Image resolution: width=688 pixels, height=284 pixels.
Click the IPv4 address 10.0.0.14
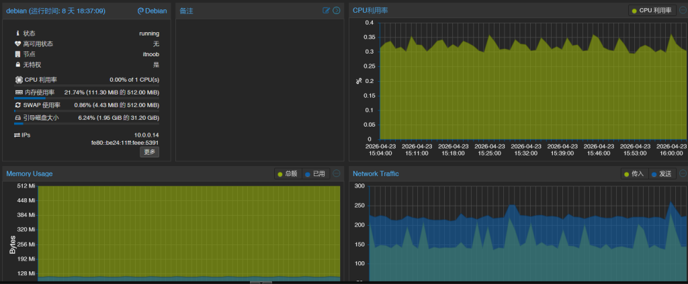[146, 135]
